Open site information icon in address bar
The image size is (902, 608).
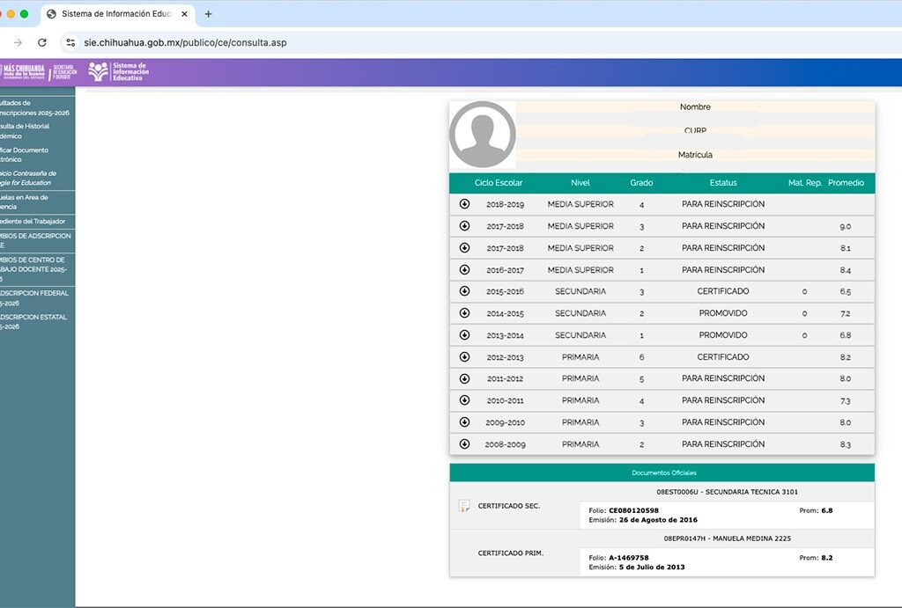(71, 42)
